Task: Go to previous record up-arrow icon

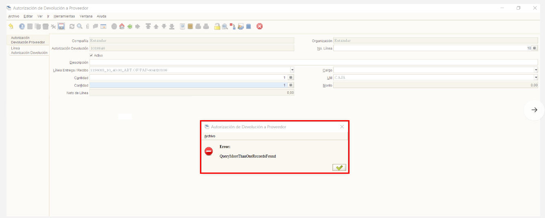Action: click(156, 26)
